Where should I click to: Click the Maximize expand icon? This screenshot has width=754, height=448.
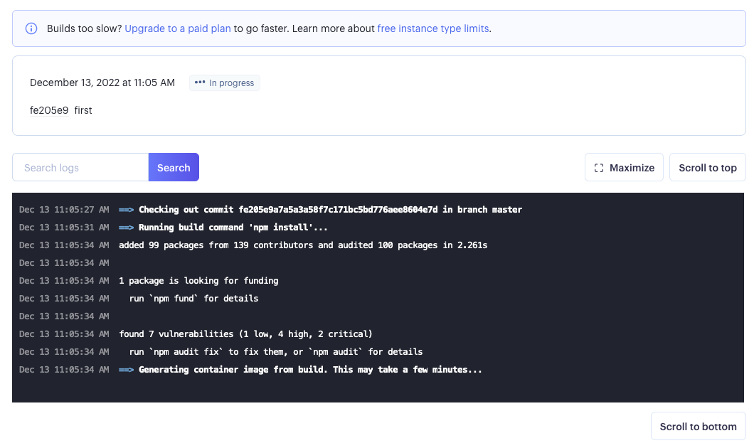click(x=599, y=168)
